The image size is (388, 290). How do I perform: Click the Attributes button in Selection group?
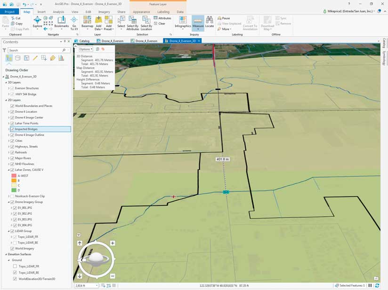tap(162, 18)
